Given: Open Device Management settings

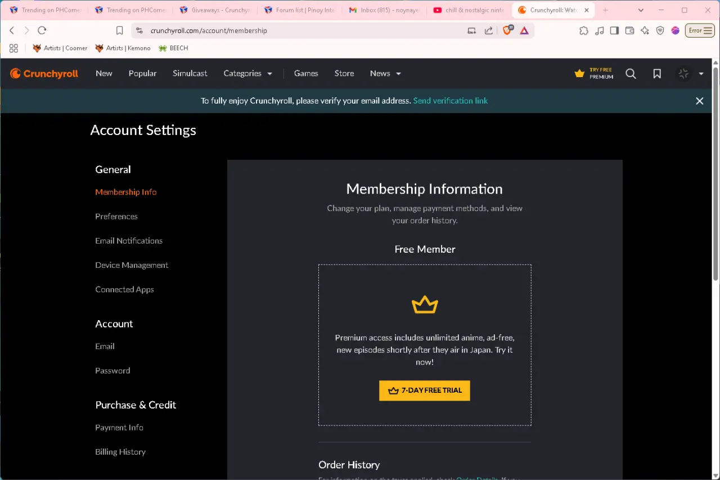Looking at the screenshot, I should 132,265.
